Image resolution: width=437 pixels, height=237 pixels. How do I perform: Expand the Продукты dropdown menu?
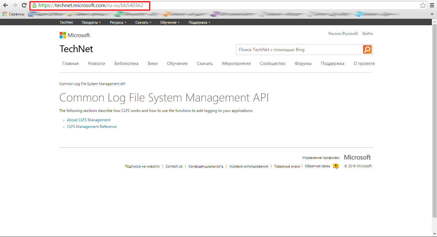coord(91,22)
